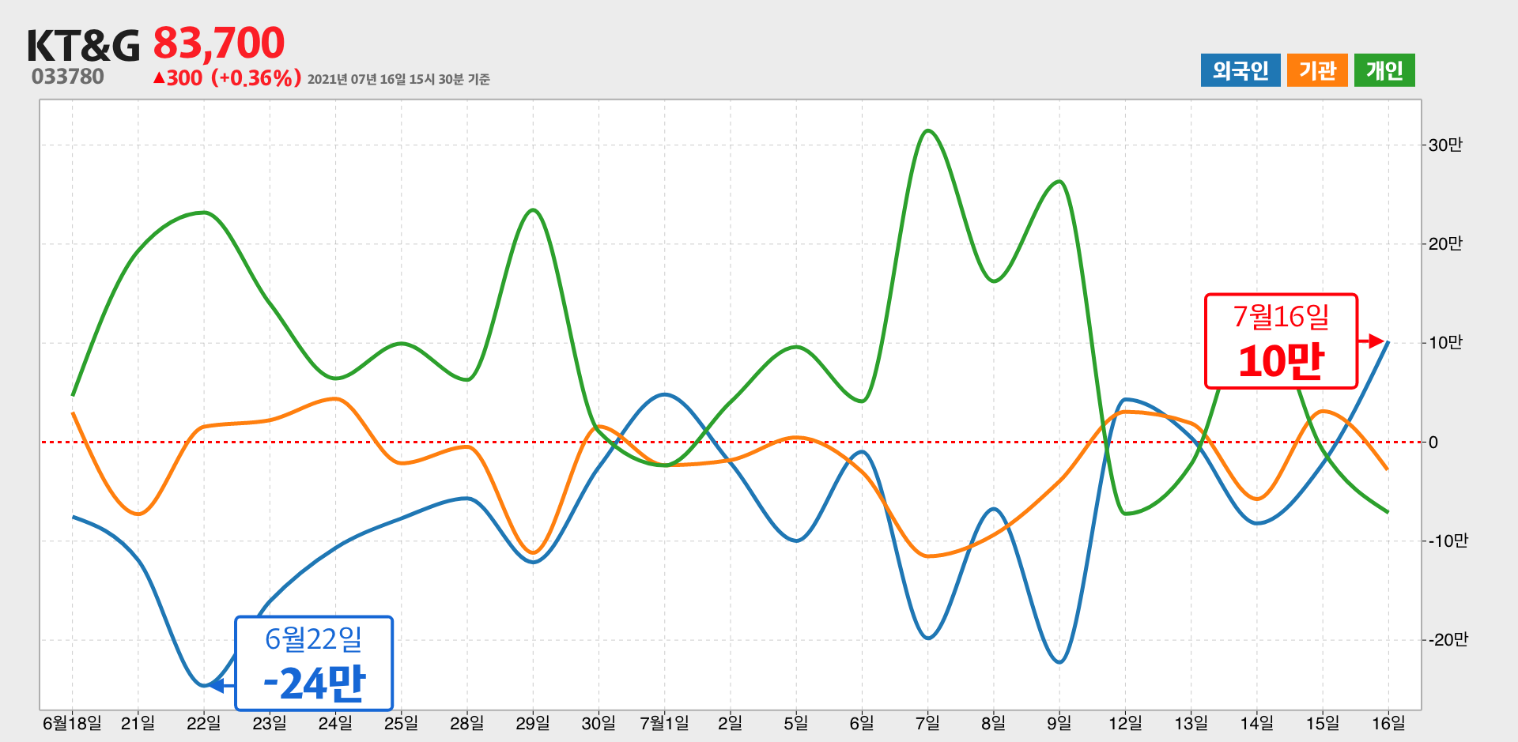Click the blue line trough at 9일
This screenshot has width=1518, height=742.
[x=1059, y=662]
